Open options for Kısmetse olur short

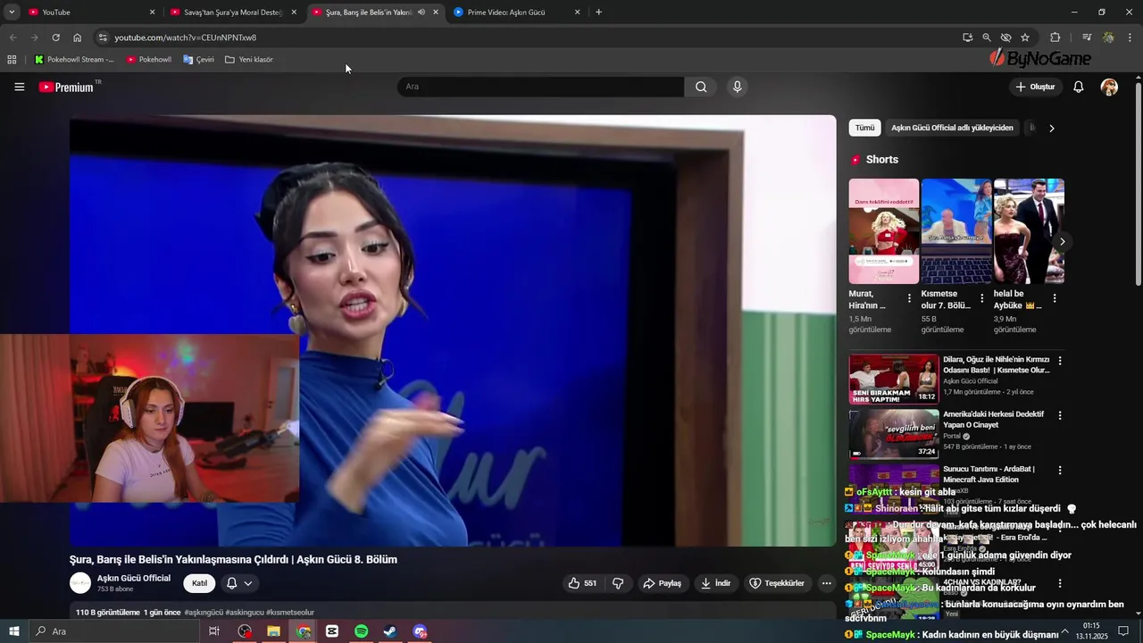click(x=981, y=298)
